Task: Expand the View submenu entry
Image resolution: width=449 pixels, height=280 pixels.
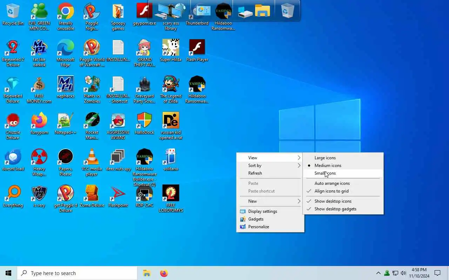Action: pyautogui.click(x=270, y=158)
